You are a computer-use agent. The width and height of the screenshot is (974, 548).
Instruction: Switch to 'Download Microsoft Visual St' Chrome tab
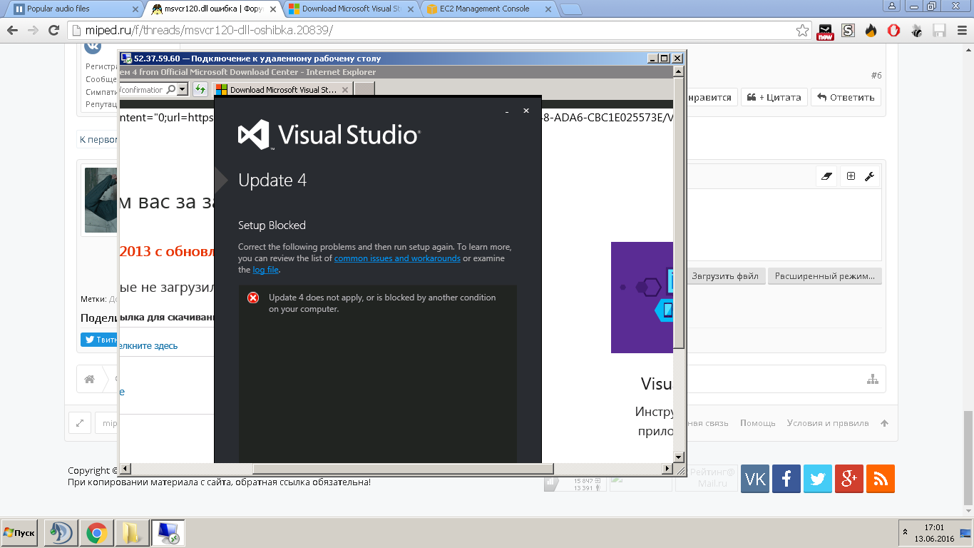(351, 9)
